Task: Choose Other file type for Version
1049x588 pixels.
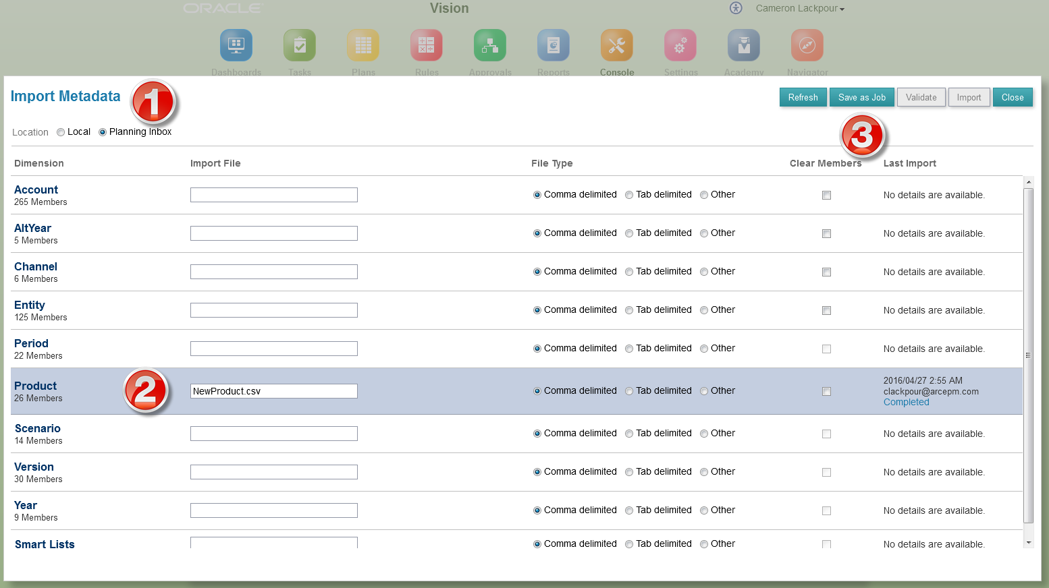Action: pos(704,472)
